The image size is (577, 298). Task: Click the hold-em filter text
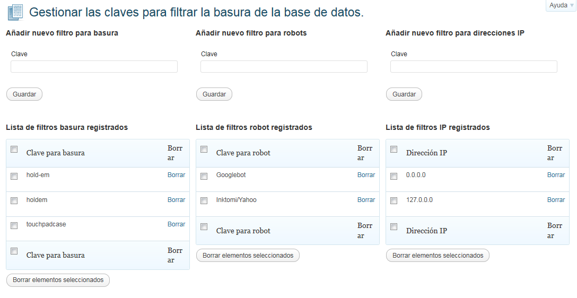coord(38,175)
